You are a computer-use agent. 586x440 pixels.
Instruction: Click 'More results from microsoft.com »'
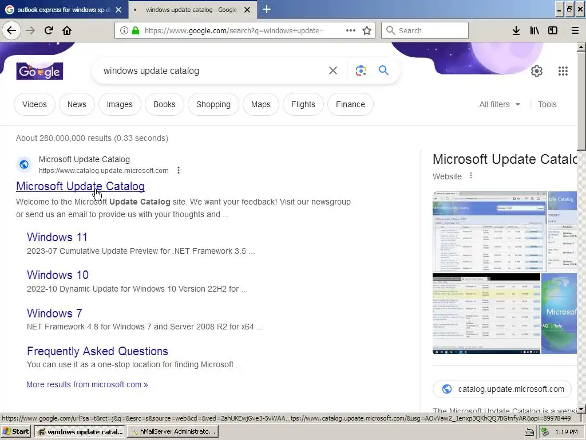point(87,384)
